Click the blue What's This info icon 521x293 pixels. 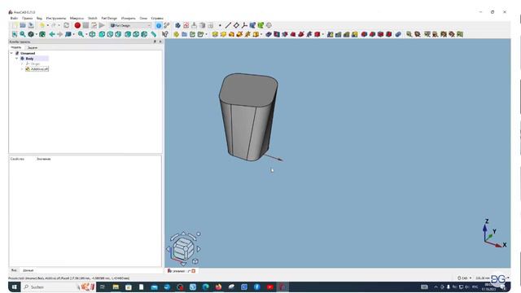(x=159, y=25)
